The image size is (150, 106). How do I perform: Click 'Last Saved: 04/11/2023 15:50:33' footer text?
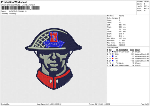click(x=49, y=104)
